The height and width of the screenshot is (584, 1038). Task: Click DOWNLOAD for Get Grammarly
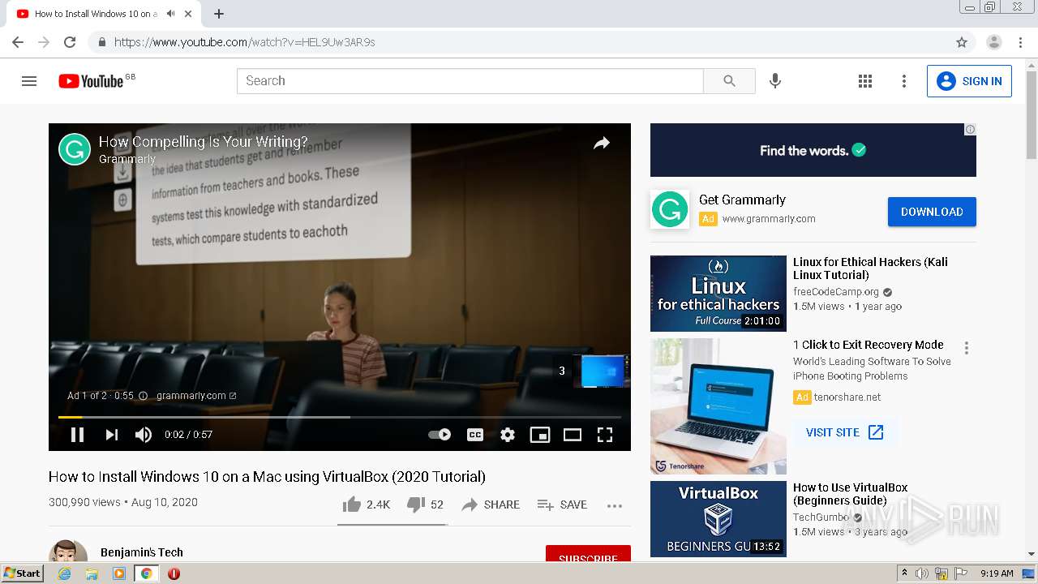coord(932,212)
